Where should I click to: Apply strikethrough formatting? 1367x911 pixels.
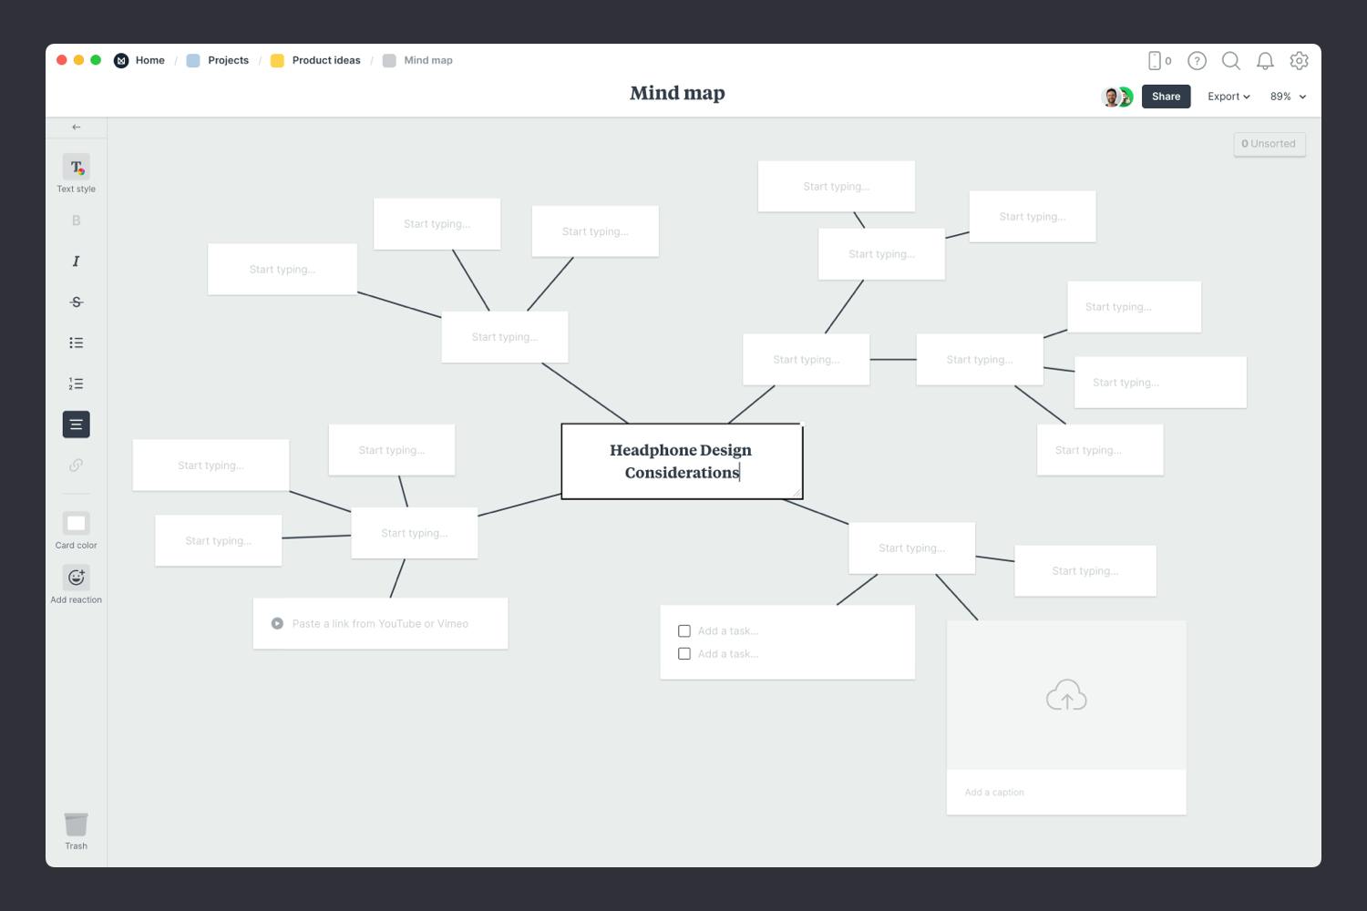pyautogui.click(x=76, y=302)
